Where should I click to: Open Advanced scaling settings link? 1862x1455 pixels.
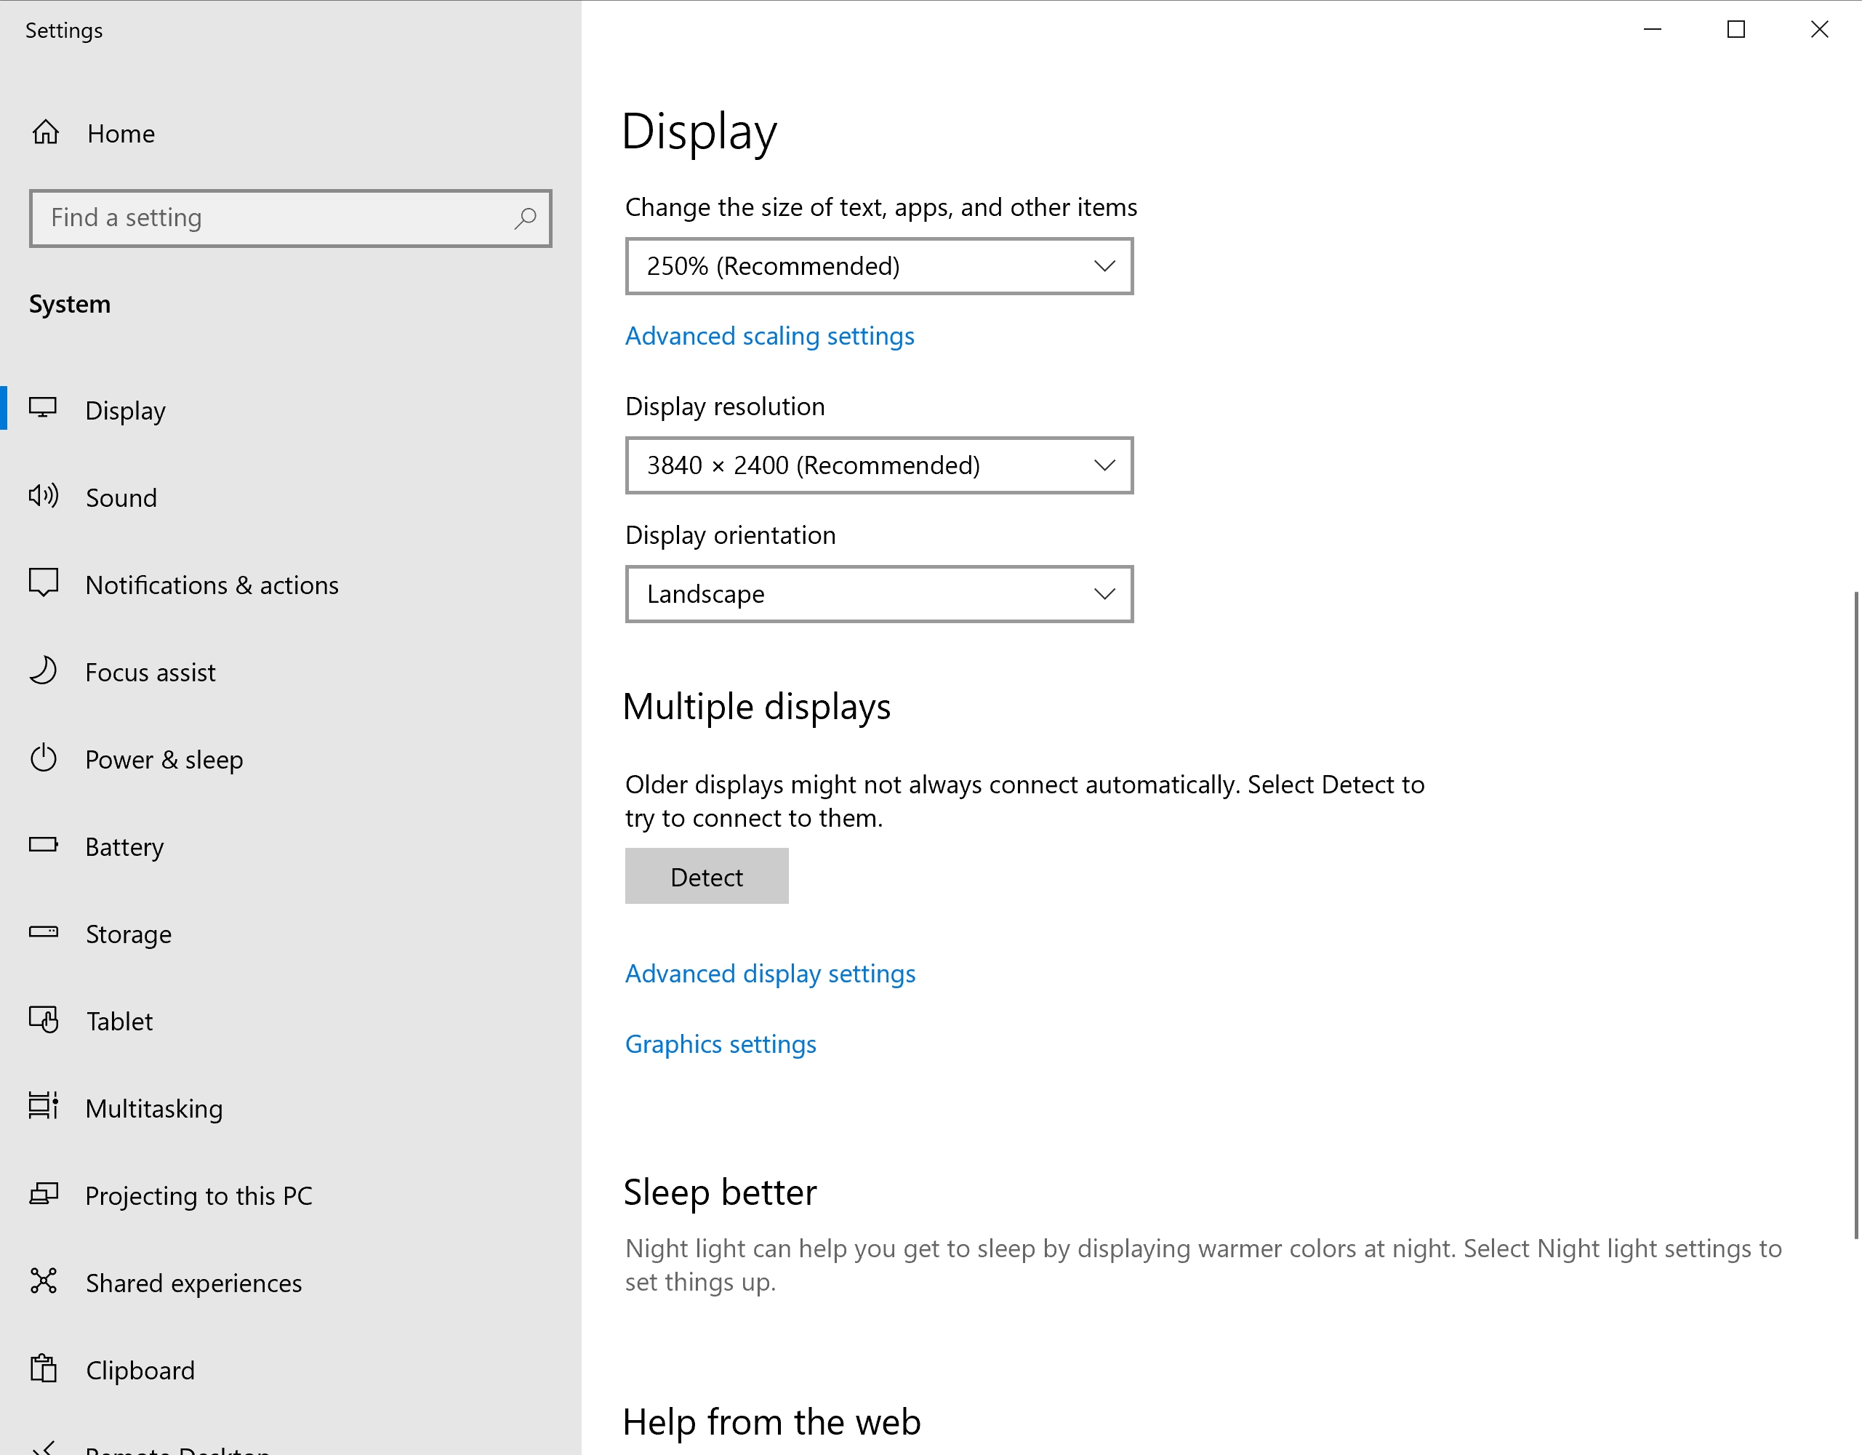(x=769, y=335)
